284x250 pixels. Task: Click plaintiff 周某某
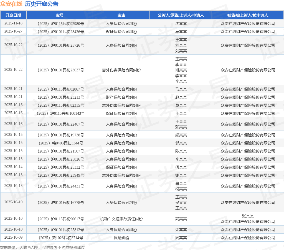click(x=181, y=238)
